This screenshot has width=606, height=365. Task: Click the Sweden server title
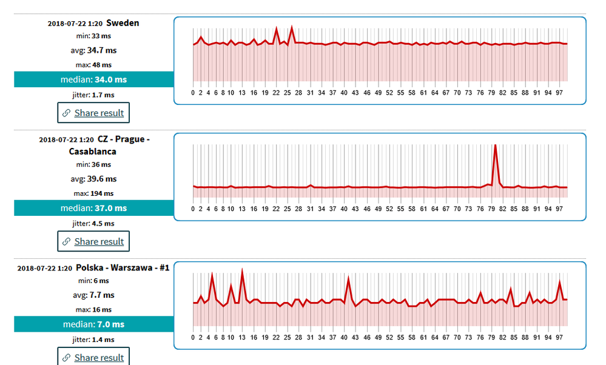pos(123,23)
